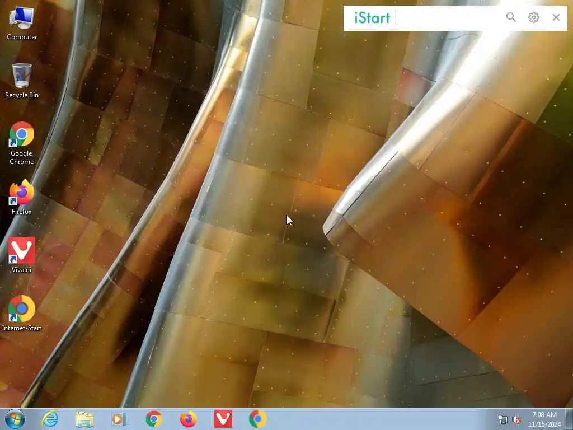Click the iStart logo
Viewport: 573px width, 430px height.
point(372,18)
